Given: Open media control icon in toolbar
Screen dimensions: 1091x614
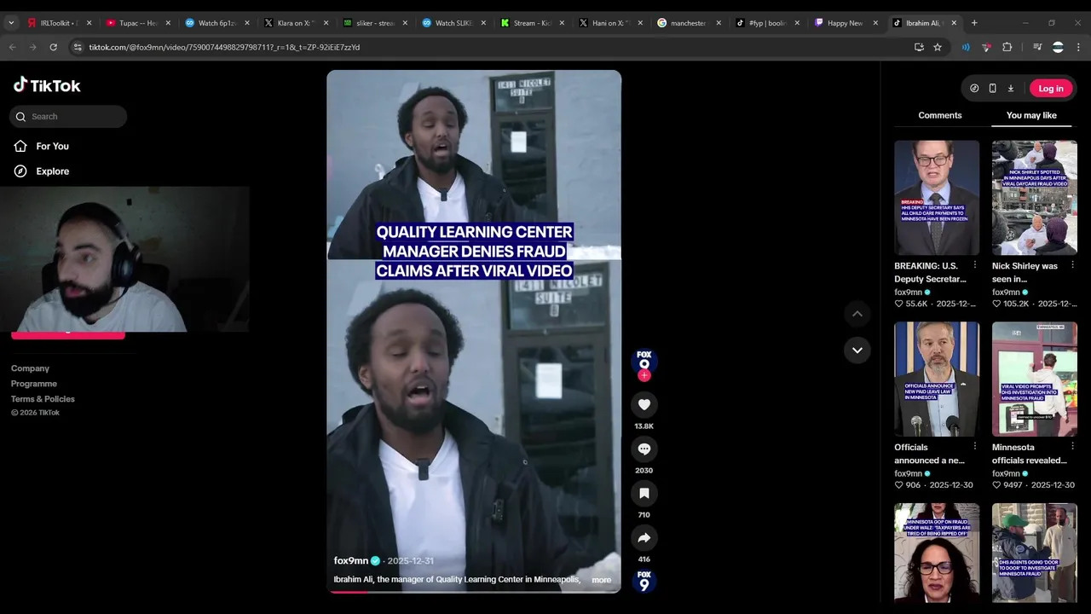Looking at the screenshot, I should [1037, 47].
